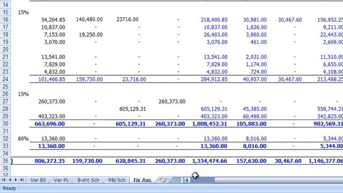The image size is (343, 193).
Task: Click cell with 1,174.00
Action: tap(256, 64)
